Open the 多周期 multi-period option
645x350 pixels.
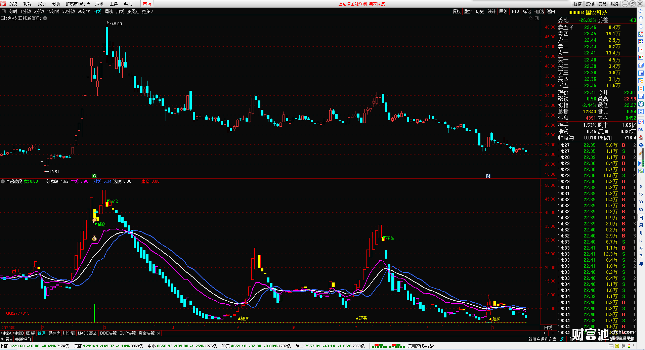point(133,11)
